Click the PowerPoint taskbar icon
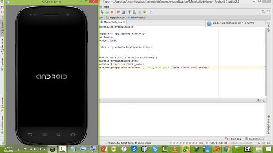The image size is (273, 153). [104, 149]
